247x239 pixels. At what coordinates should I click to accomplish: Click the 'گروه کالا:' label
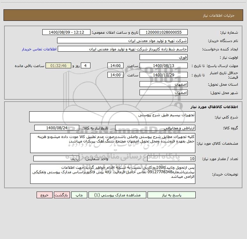tap(230, 128)
